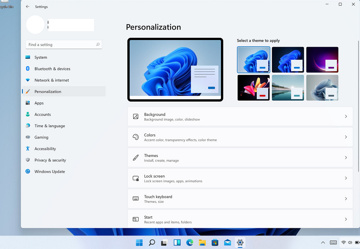Image resolution: width=360 pixels, height=249 pixels.
Task: Open the network tray icon
Action: point(344,242)
